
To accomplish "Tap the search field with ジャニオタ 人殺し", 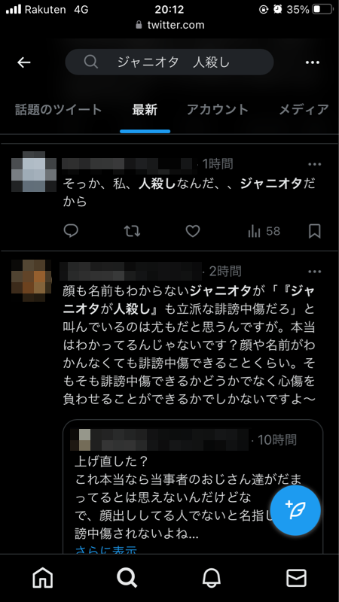I will coord(169,62).
